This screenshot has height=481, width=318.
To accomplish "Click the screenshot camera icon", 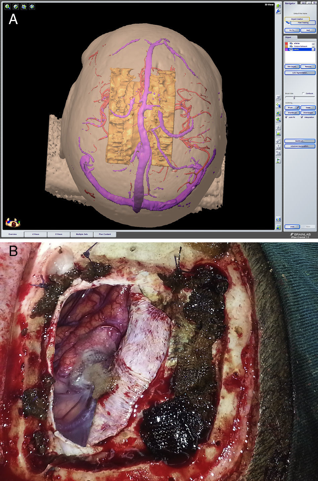I will tap(278, 219).
